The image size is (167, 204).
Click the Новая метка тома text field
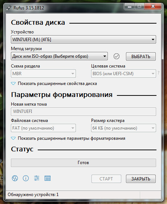point(83,111)
